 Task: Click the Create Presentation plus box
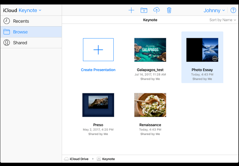[x=98, y=50]
